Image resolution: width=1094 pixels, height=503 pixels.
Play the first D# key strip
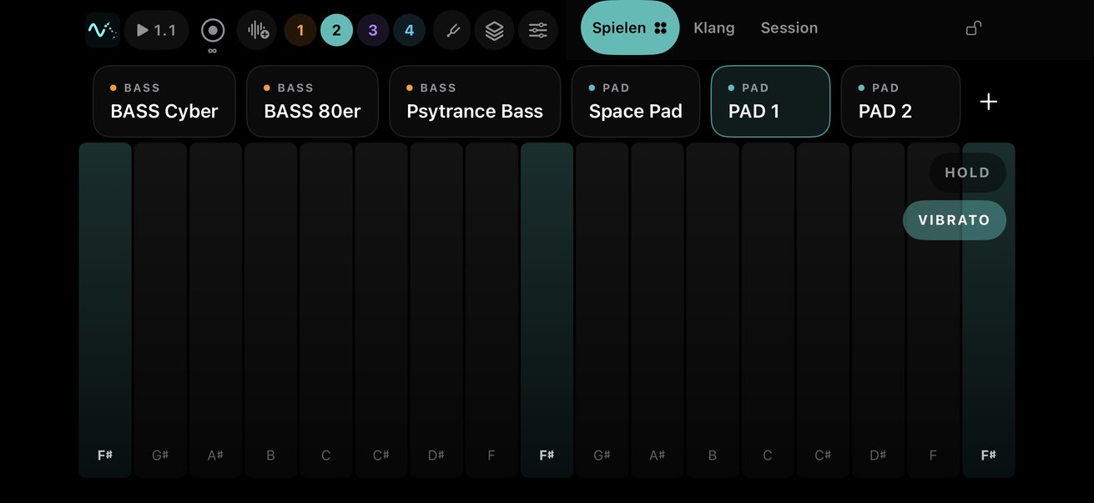pyautogui.click(x=436, y=310)
